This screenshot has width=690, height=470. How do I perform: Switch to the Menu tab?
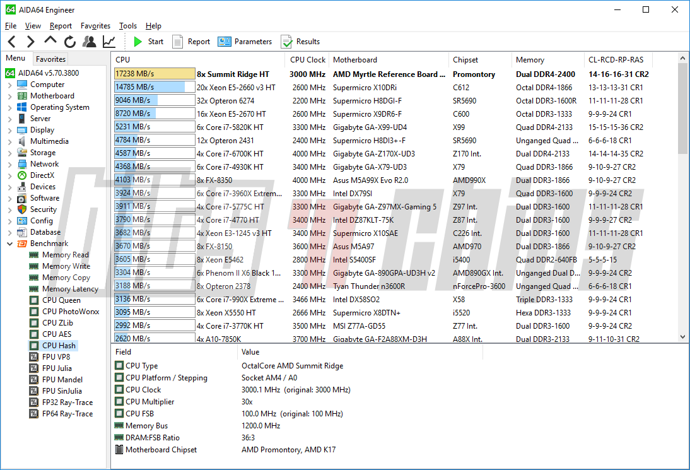click(x=15, y=58)
